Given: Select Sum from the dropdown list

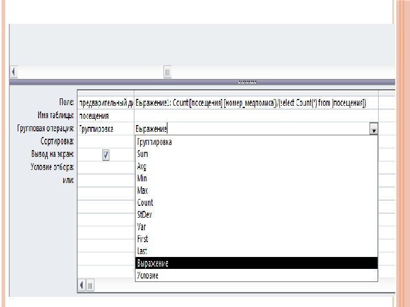Looking at the screenshot, I should (256, 154).
